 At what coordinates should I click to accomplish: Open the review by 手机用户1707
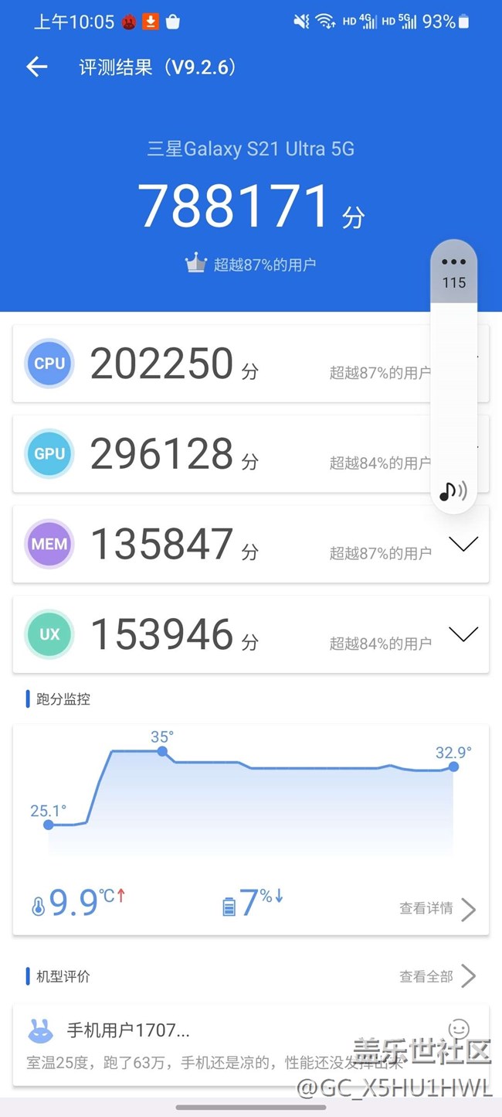click(127, 1030)
